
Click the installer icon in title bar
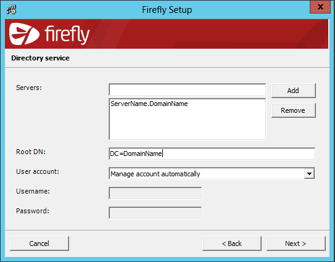coord(11,10)
